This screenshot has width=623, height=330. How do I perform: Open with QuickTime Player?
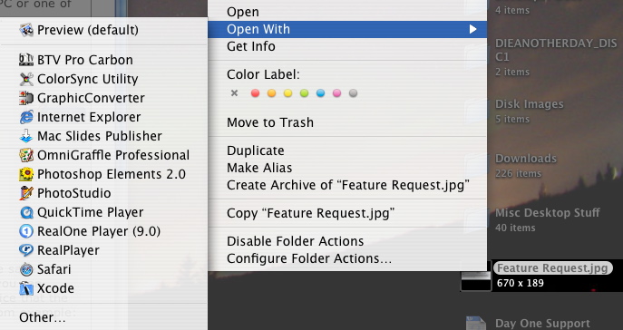pyautogui.click(x=103, y=212)
